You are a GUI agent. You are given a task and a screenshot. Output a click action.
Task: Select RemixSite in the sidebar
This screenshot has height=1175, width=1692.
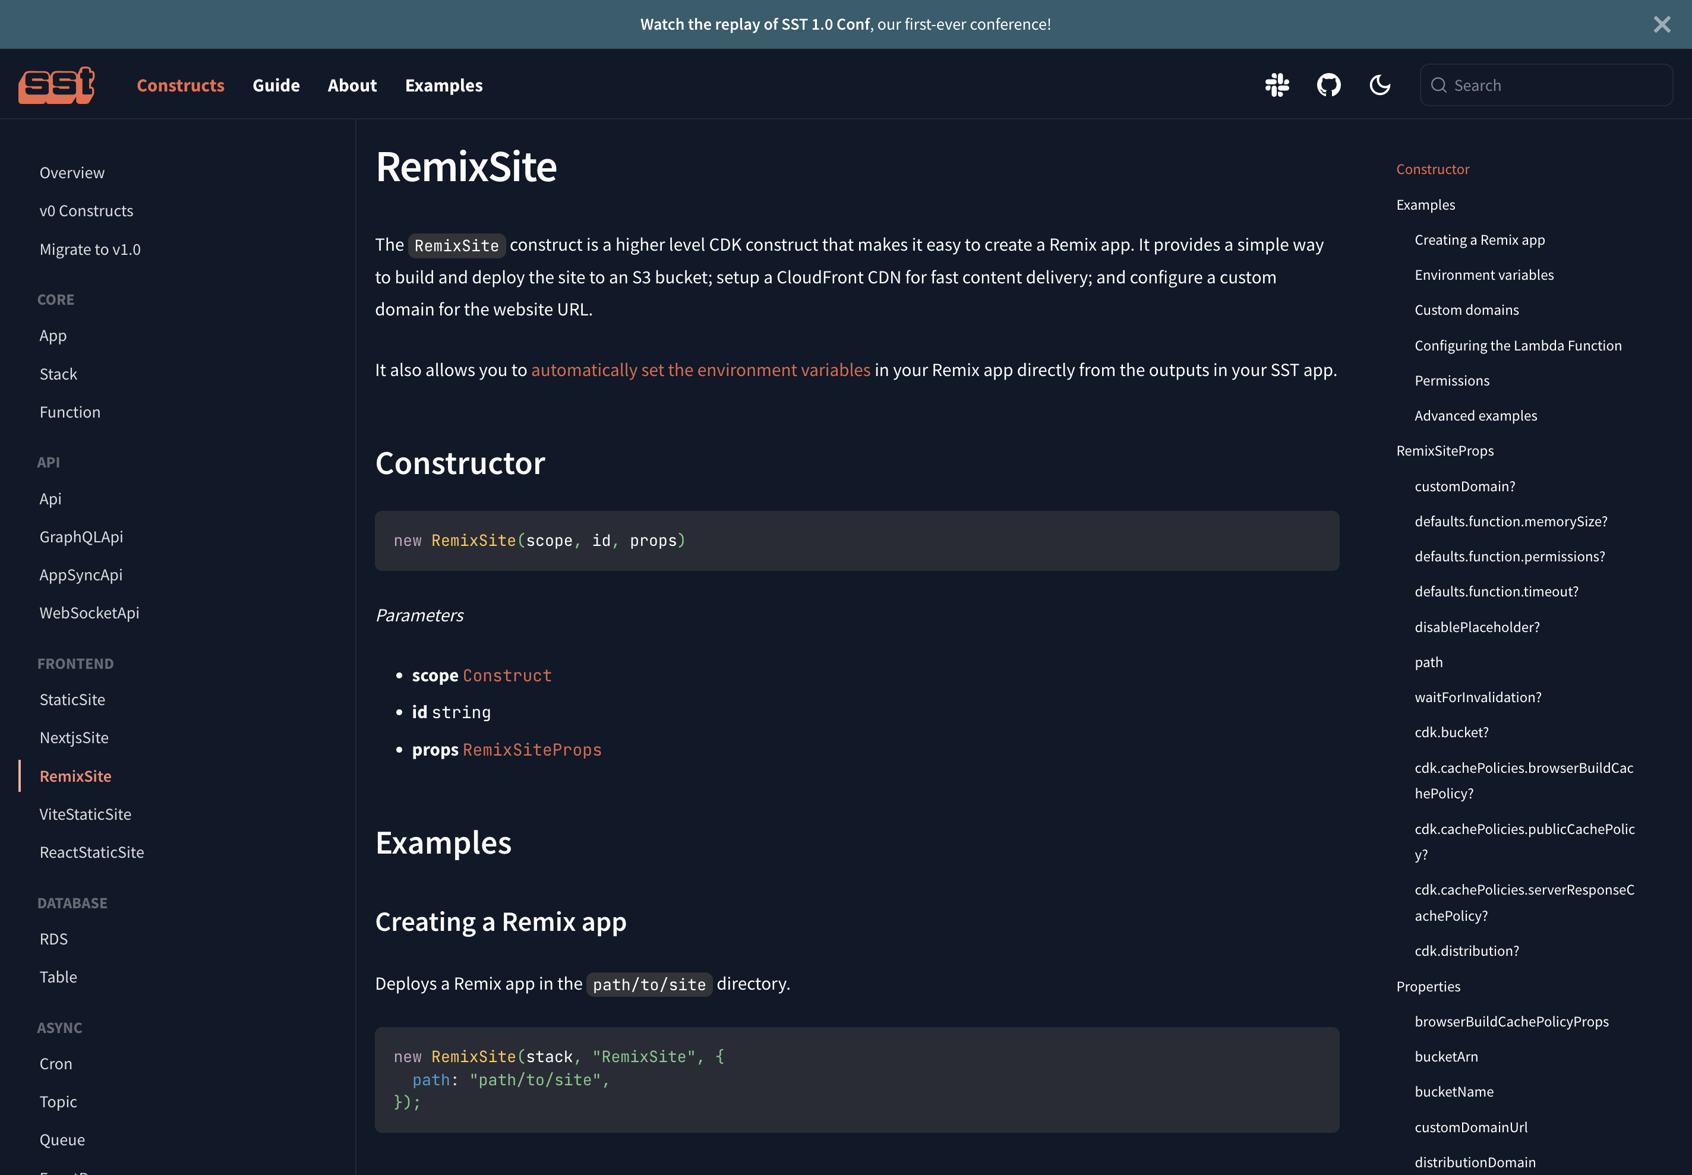(x=75, y=776)
